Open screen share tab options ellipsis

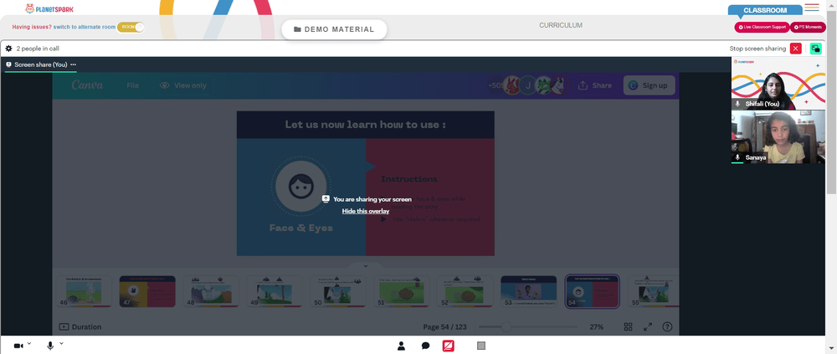coord(73,64)
